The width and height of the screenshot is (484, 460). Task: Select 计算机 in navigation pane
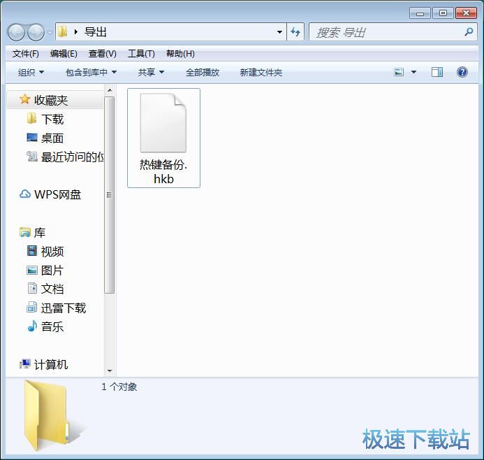[x=50, y=364]
